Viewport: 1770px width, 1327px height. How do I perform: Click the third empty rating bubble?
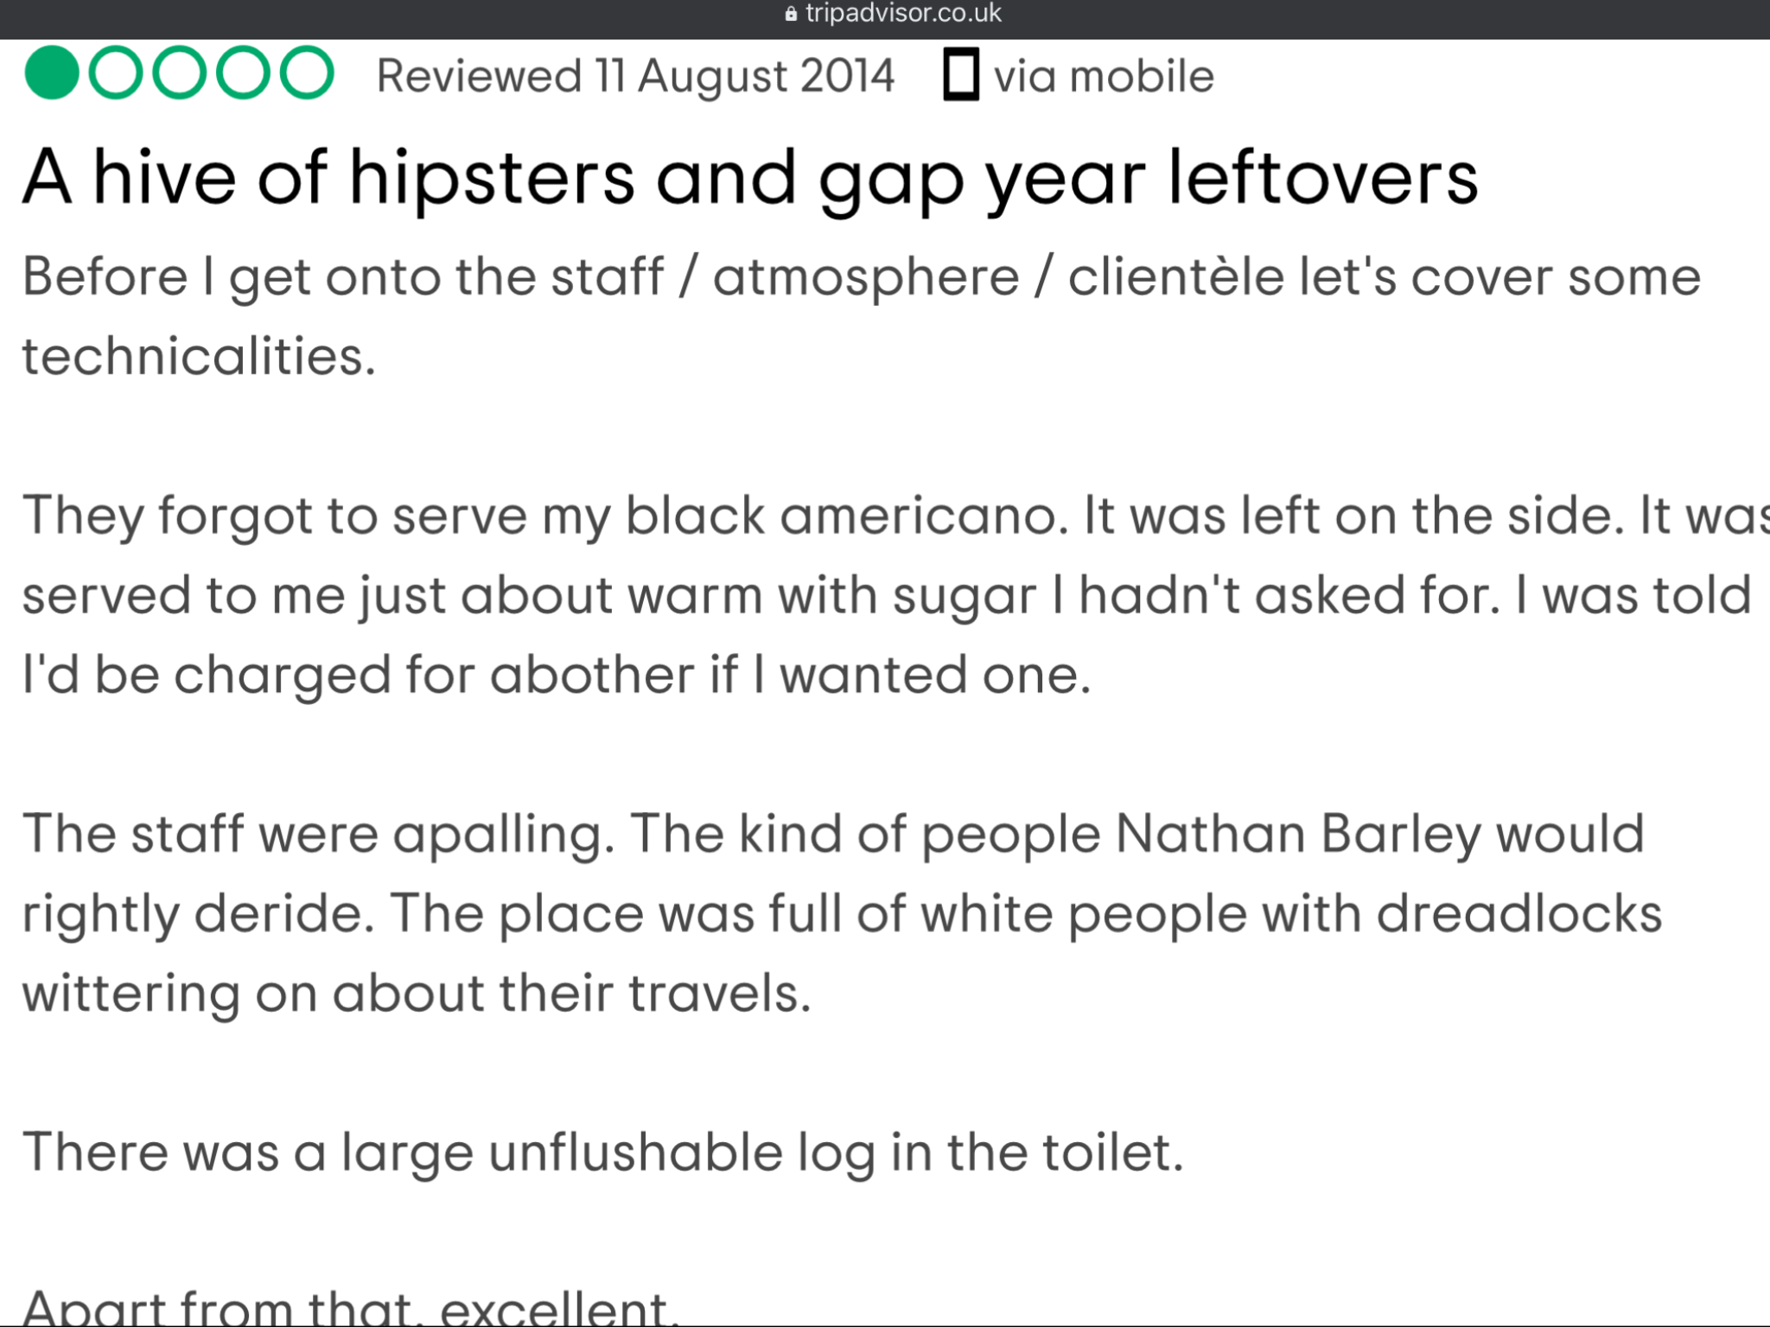click(179, 73)
